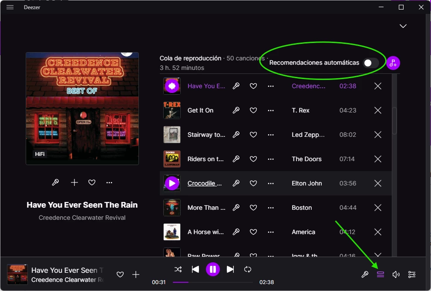
Task: Open audio settings sliders icon
Action: (x=412, y=274)
